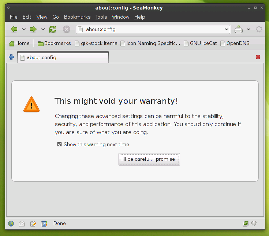Click the Done status bar text
Image resolution: width=269 pixels, height=236 pixels.
[60, 223]
